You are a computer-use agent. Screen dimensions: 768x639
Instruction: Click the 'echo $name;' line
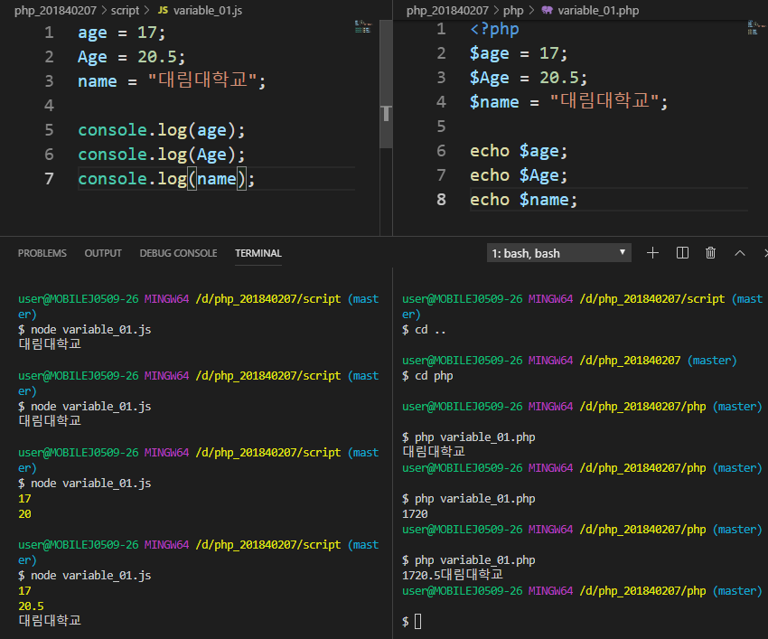523,200
